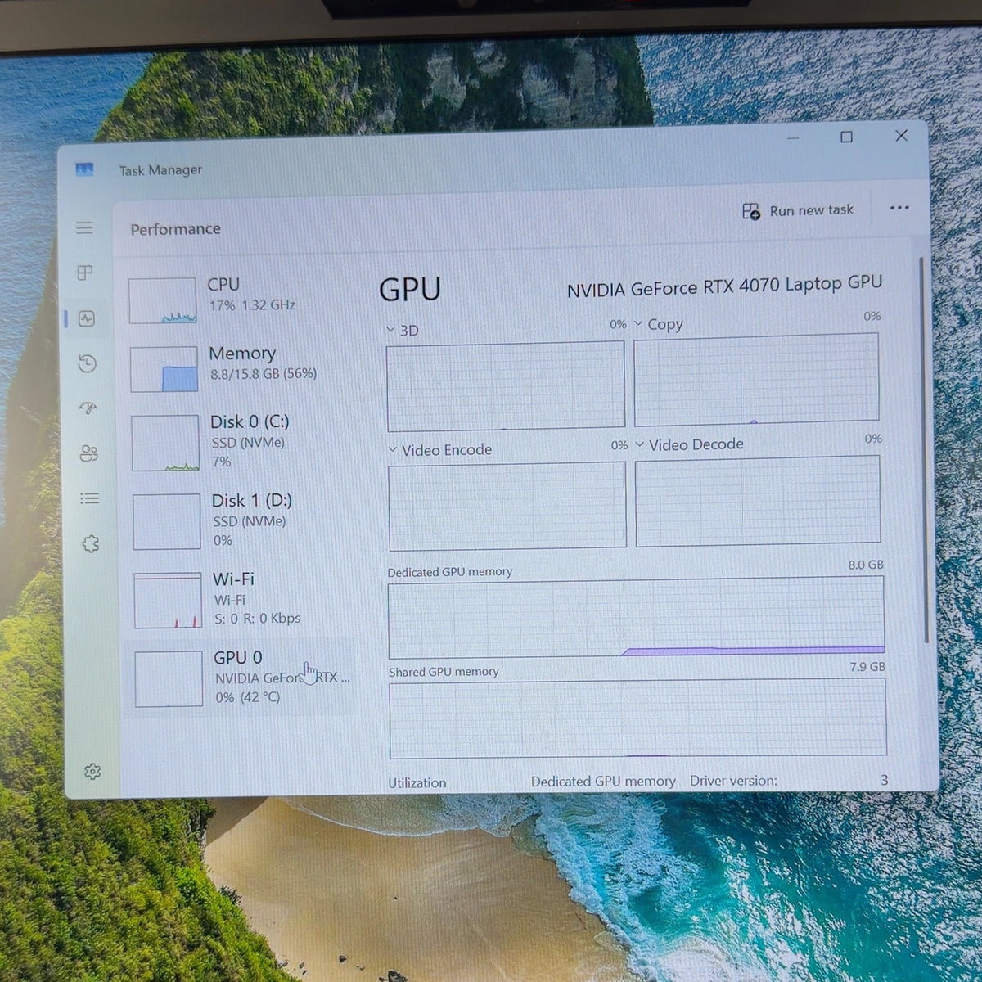
Task: Open the hamburger navigation menu
Action: (84, 227)
